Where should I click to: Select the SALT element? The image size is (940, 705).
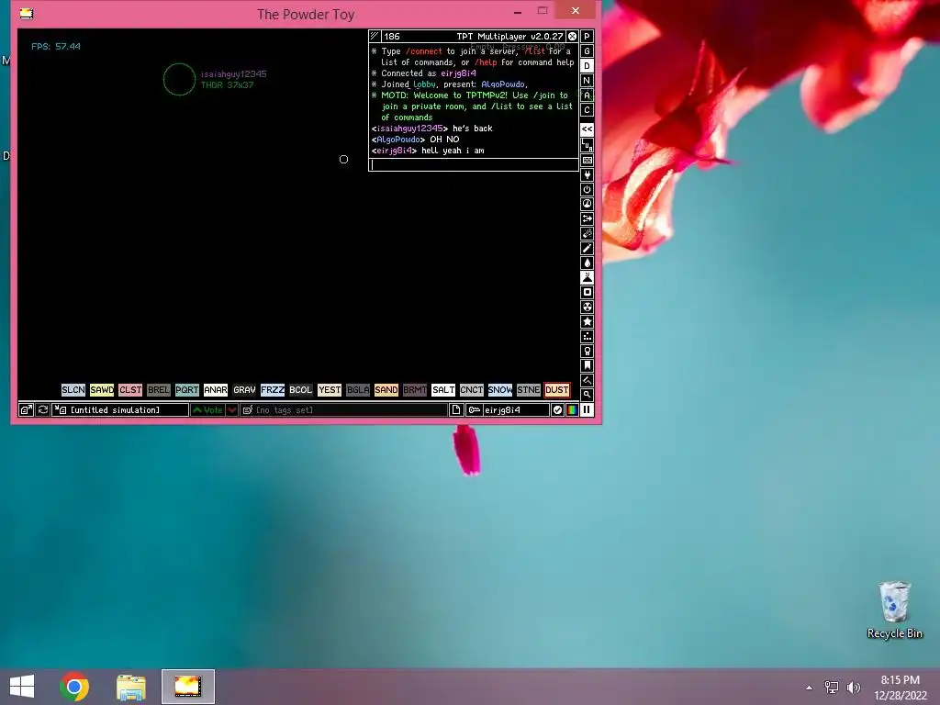pos(443,389)
